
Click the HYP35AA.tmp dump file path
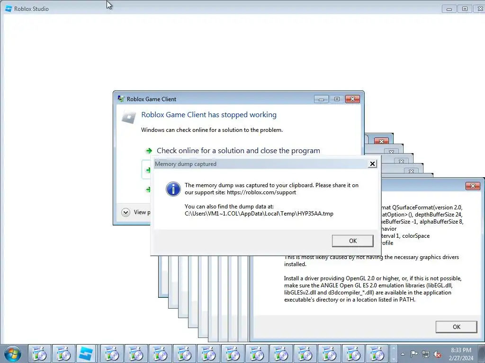259,214
